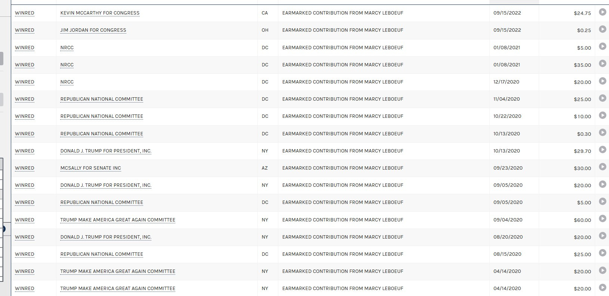
Task: Open WINRED link in Kevin McCarthy row
Action: click(24, 13)
